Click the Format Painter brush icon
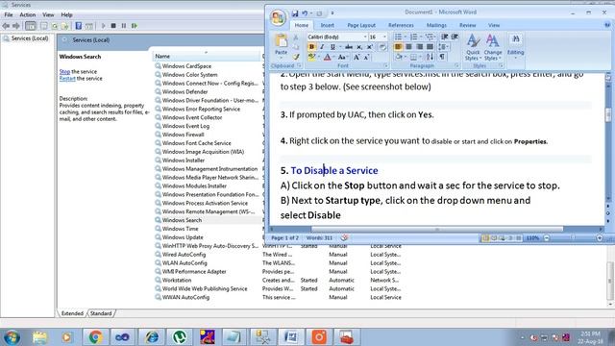The width and height of the screenshot is (615, 346). (296, 58)
